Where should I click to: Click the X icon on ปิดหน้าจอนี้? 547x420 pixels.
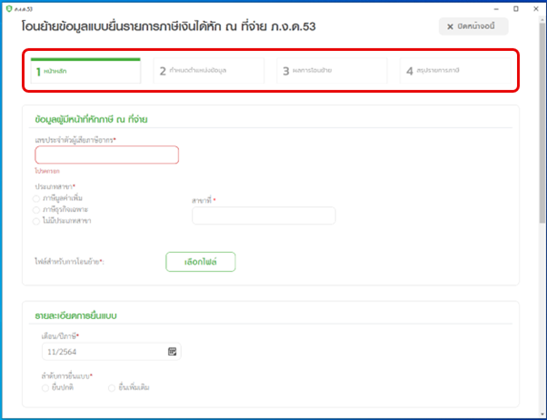point(450,27)
